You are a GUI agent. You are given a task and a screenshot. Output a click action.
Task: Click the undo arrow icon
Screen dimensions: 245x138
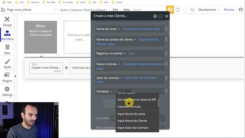178,10
